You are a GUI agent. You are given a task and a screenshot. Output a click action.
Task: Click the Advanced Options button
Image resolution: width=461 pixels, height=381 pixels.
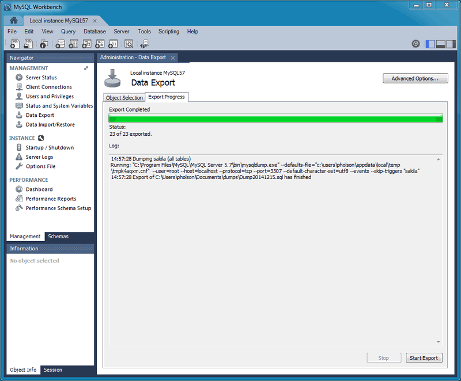(x=415, y=78)
